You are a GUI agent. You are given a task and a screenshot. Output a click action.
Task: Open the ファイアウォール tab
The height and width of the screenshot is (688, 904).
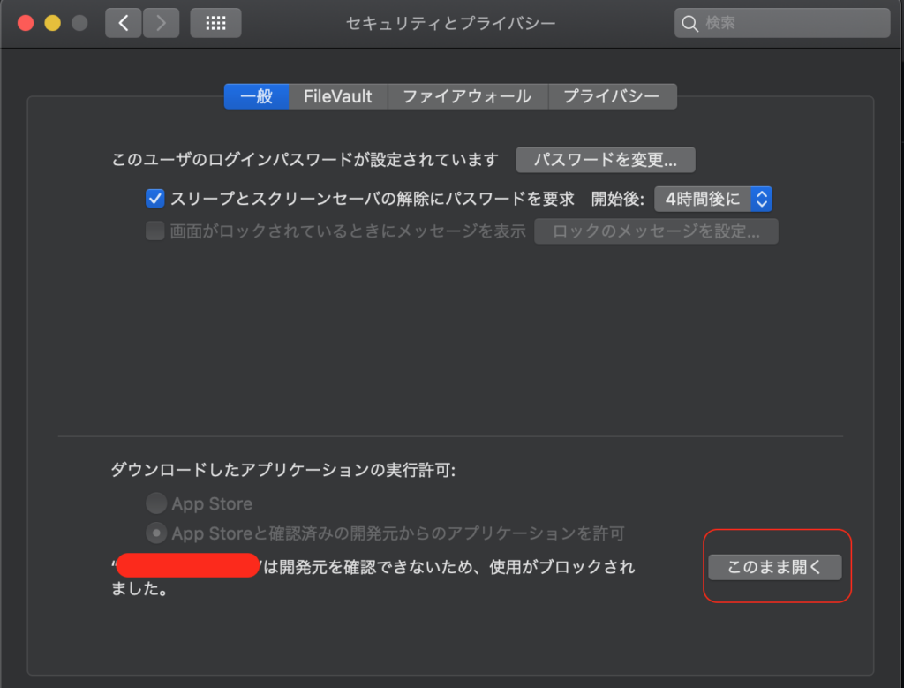[x=467, y=96]
